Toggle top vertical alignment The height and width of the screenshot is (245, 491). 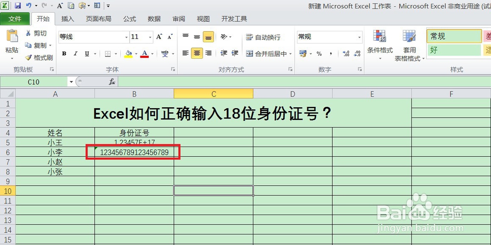(x=186, y=37)
